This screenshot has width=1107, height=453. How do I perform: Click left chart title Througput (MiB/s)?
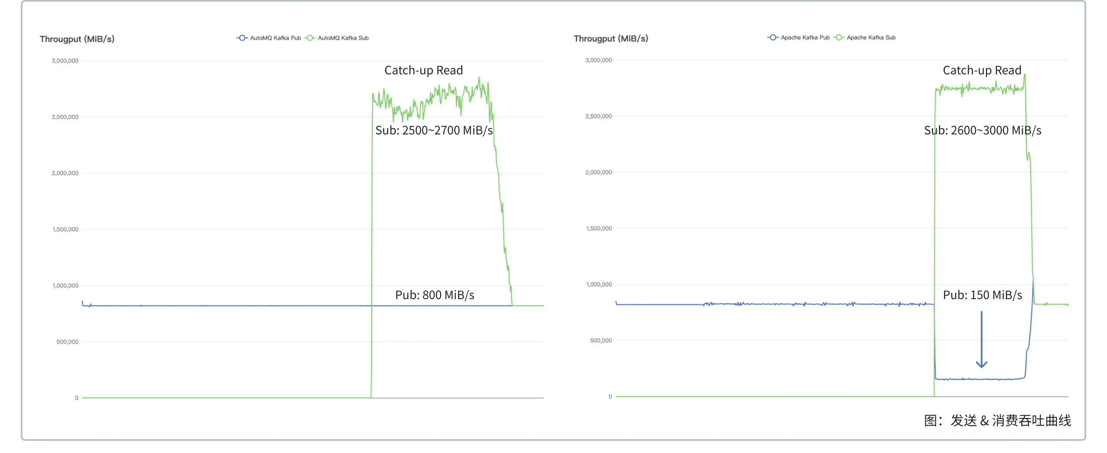77,39
